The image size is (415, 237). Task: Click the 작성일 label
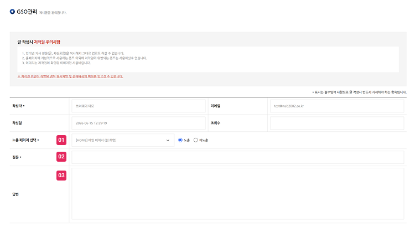[17, 123]
